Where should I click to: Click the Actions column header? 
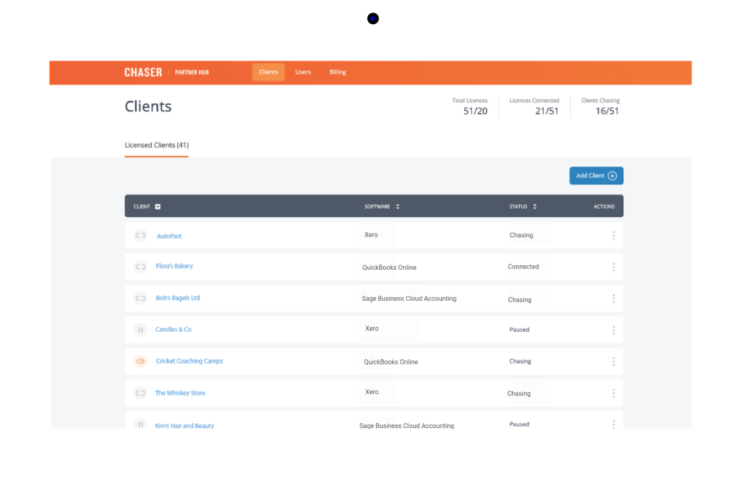pos(604,206)
